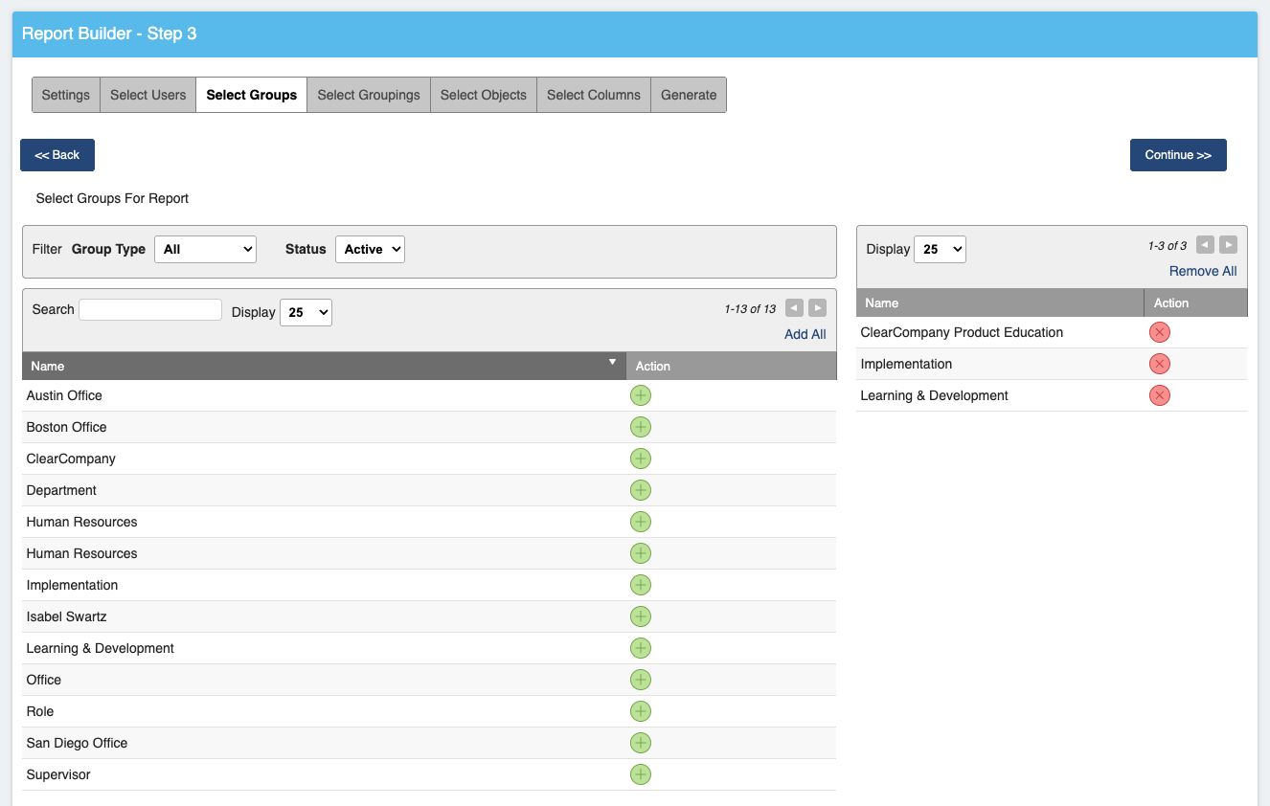The width and height of the screenshot is (1270, 806).
Task: Open the Status filter dropdown
Action: [x=370, y=249]
